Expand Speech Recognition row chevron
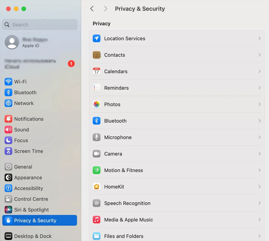 pos(259,203)
